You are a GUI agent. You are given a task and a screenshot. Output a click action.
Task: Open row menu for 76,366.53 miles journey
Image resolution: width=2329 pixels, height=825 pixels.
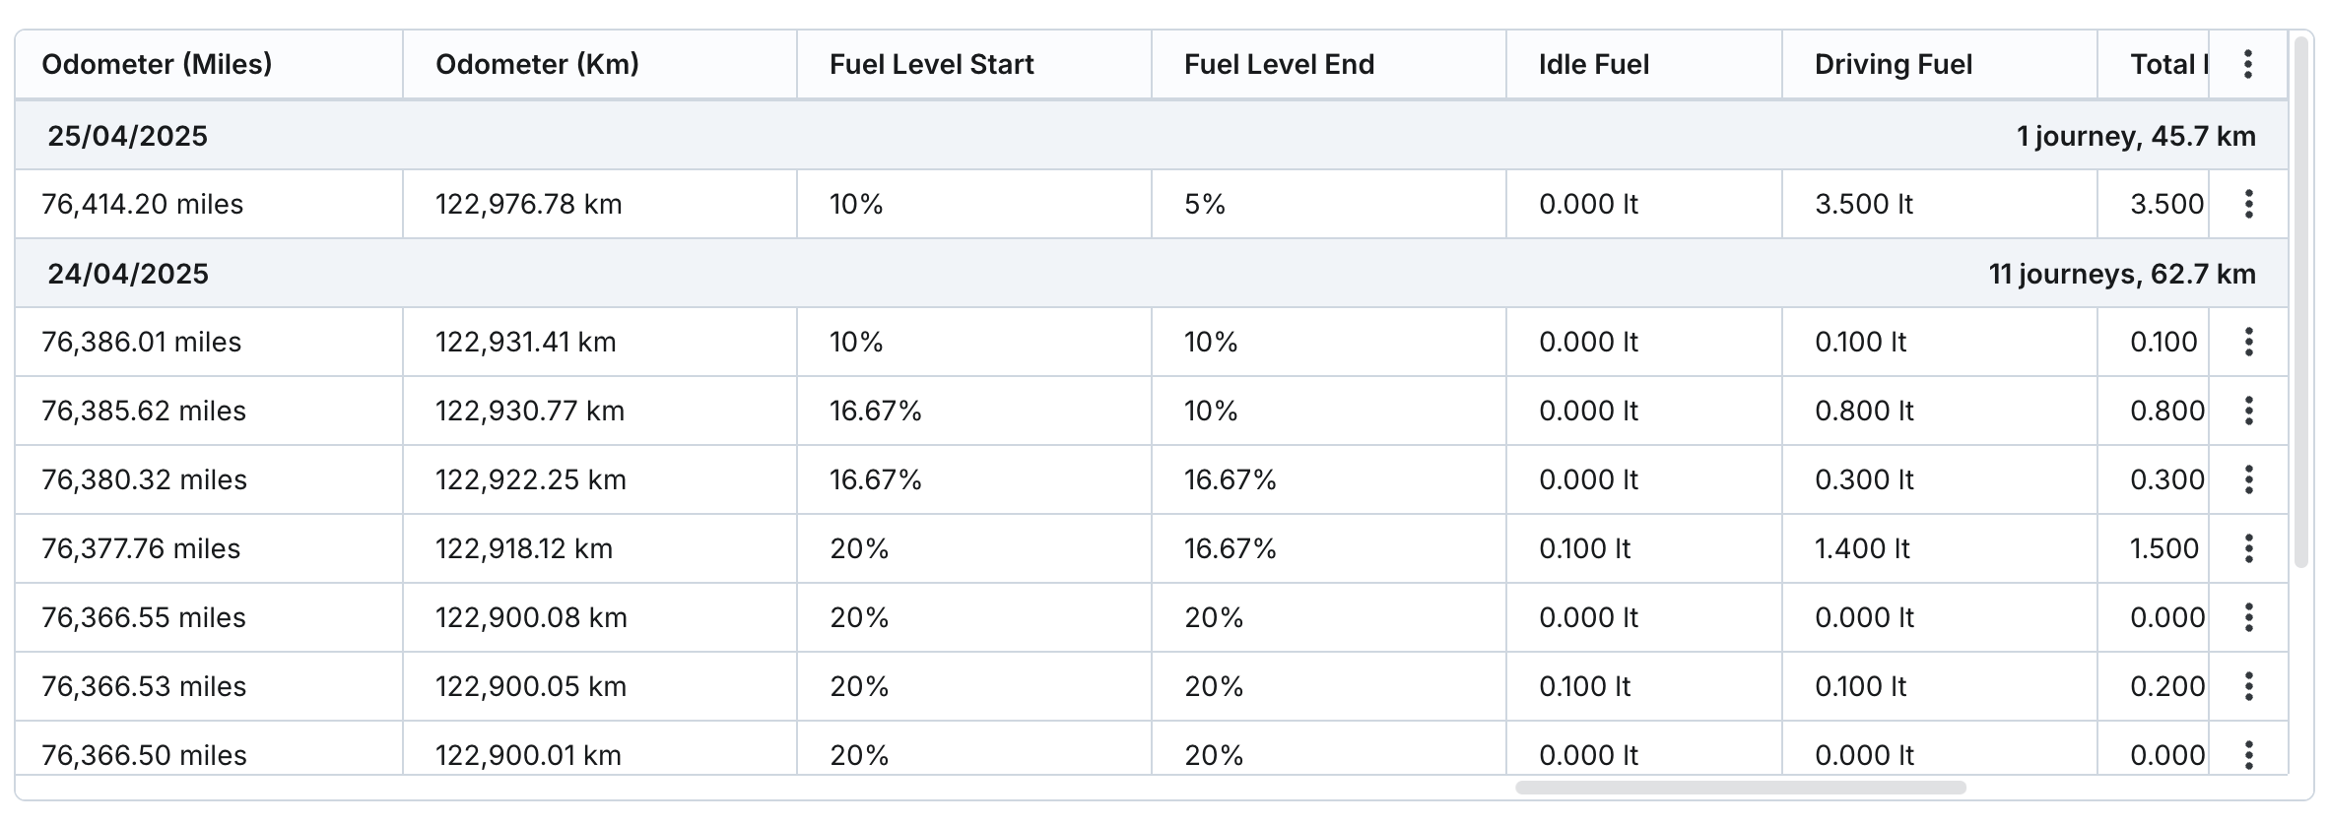pos(2248,686)
